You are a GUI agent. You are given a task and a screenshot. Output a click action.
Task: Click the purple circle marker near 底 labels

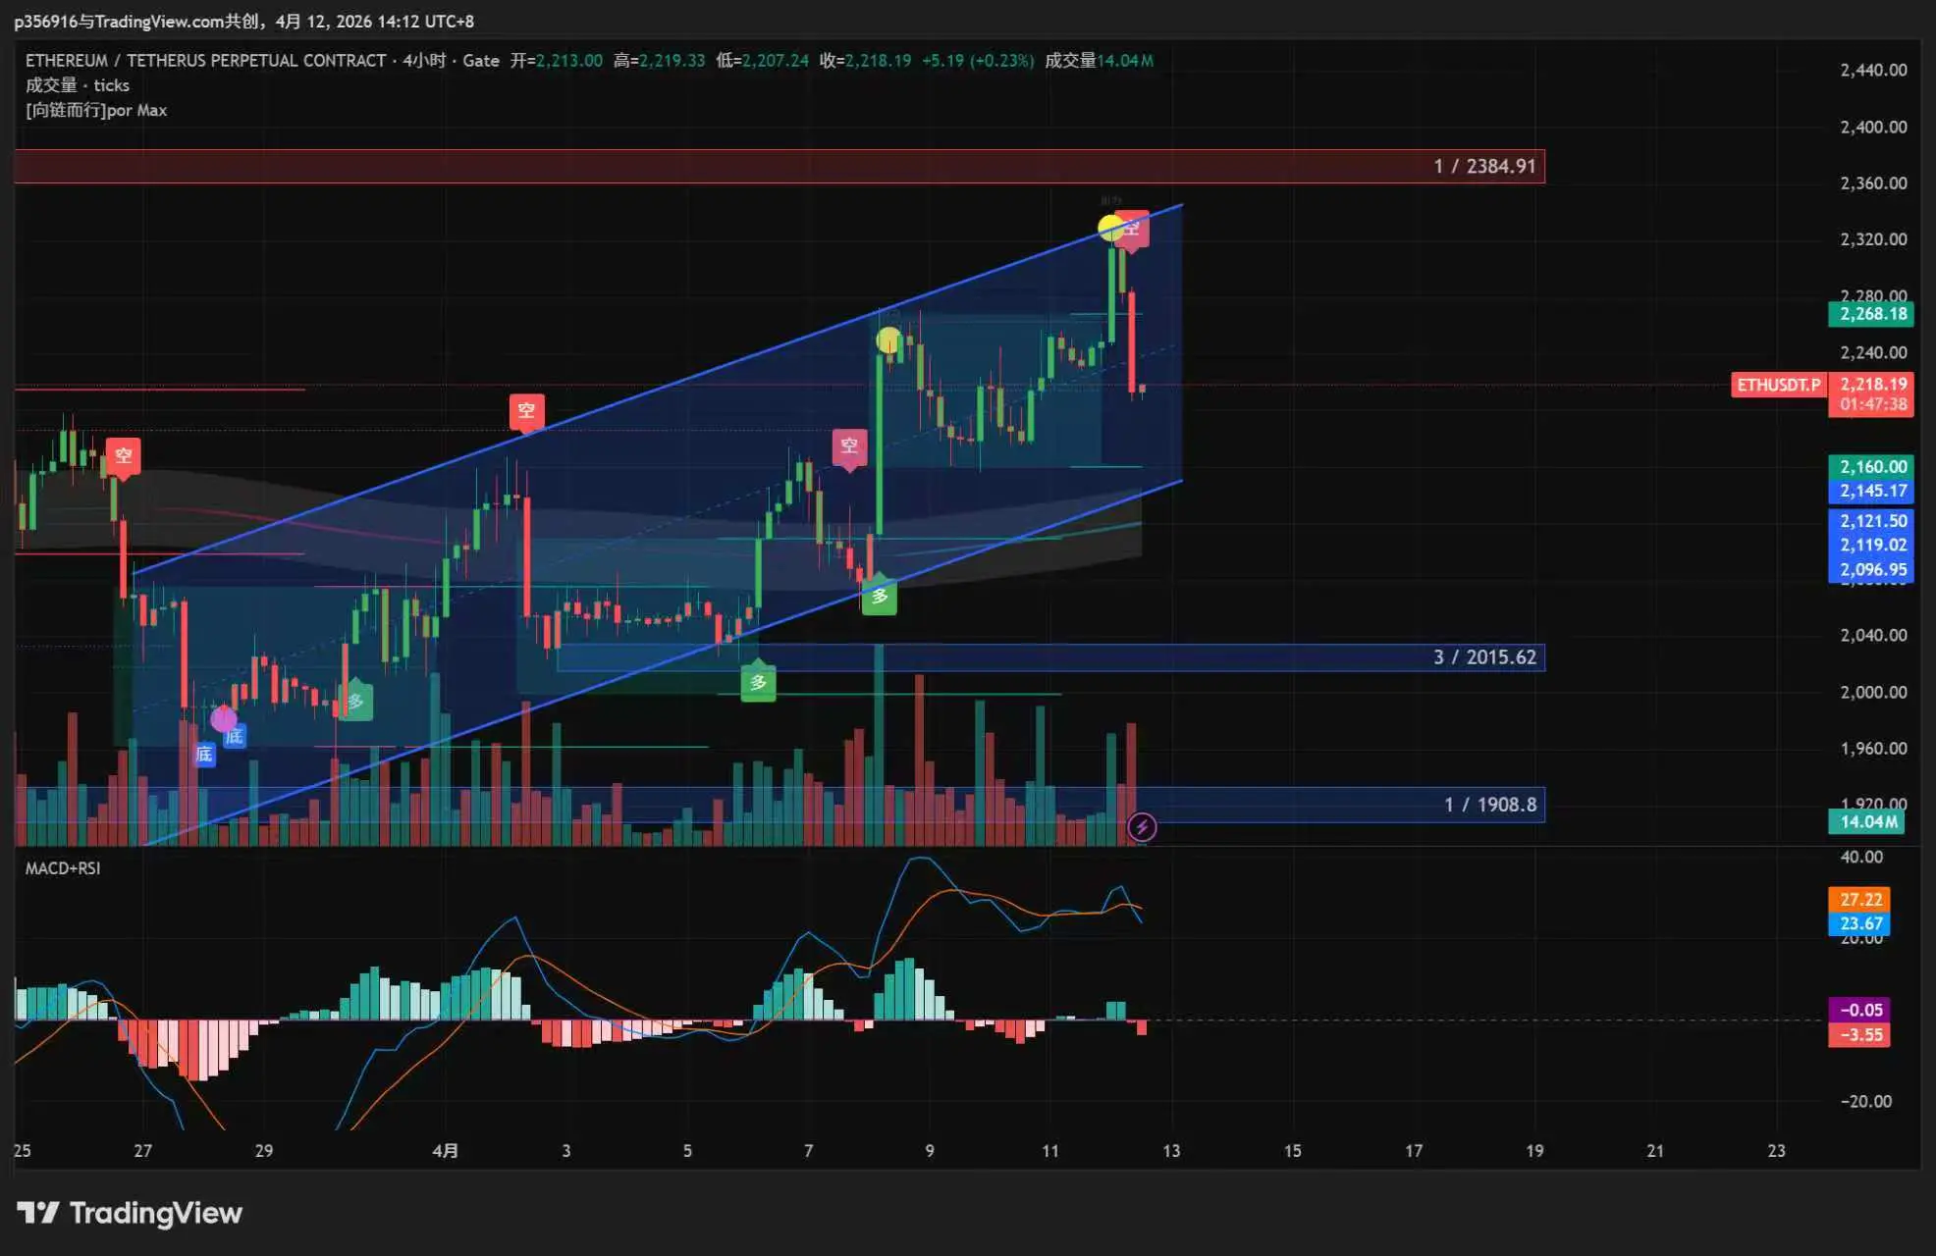(223, 718)
